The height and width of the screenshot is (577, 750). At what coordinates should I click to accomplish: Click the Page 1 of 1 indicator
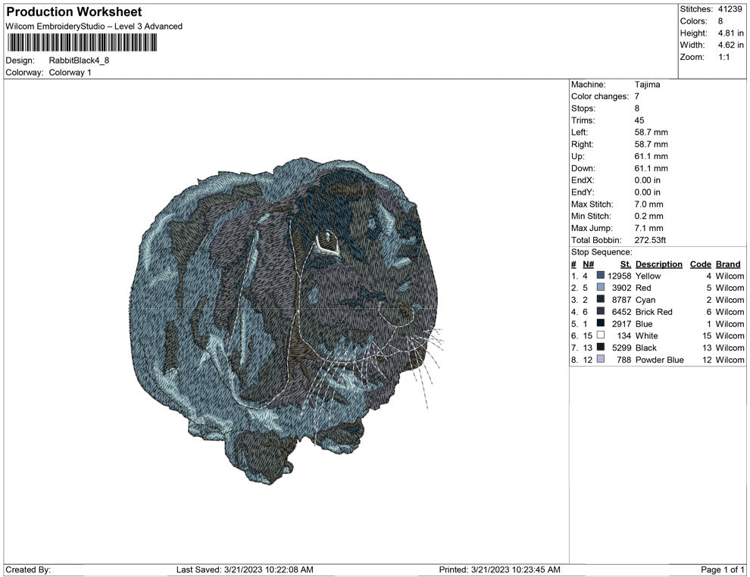(723, 569)
